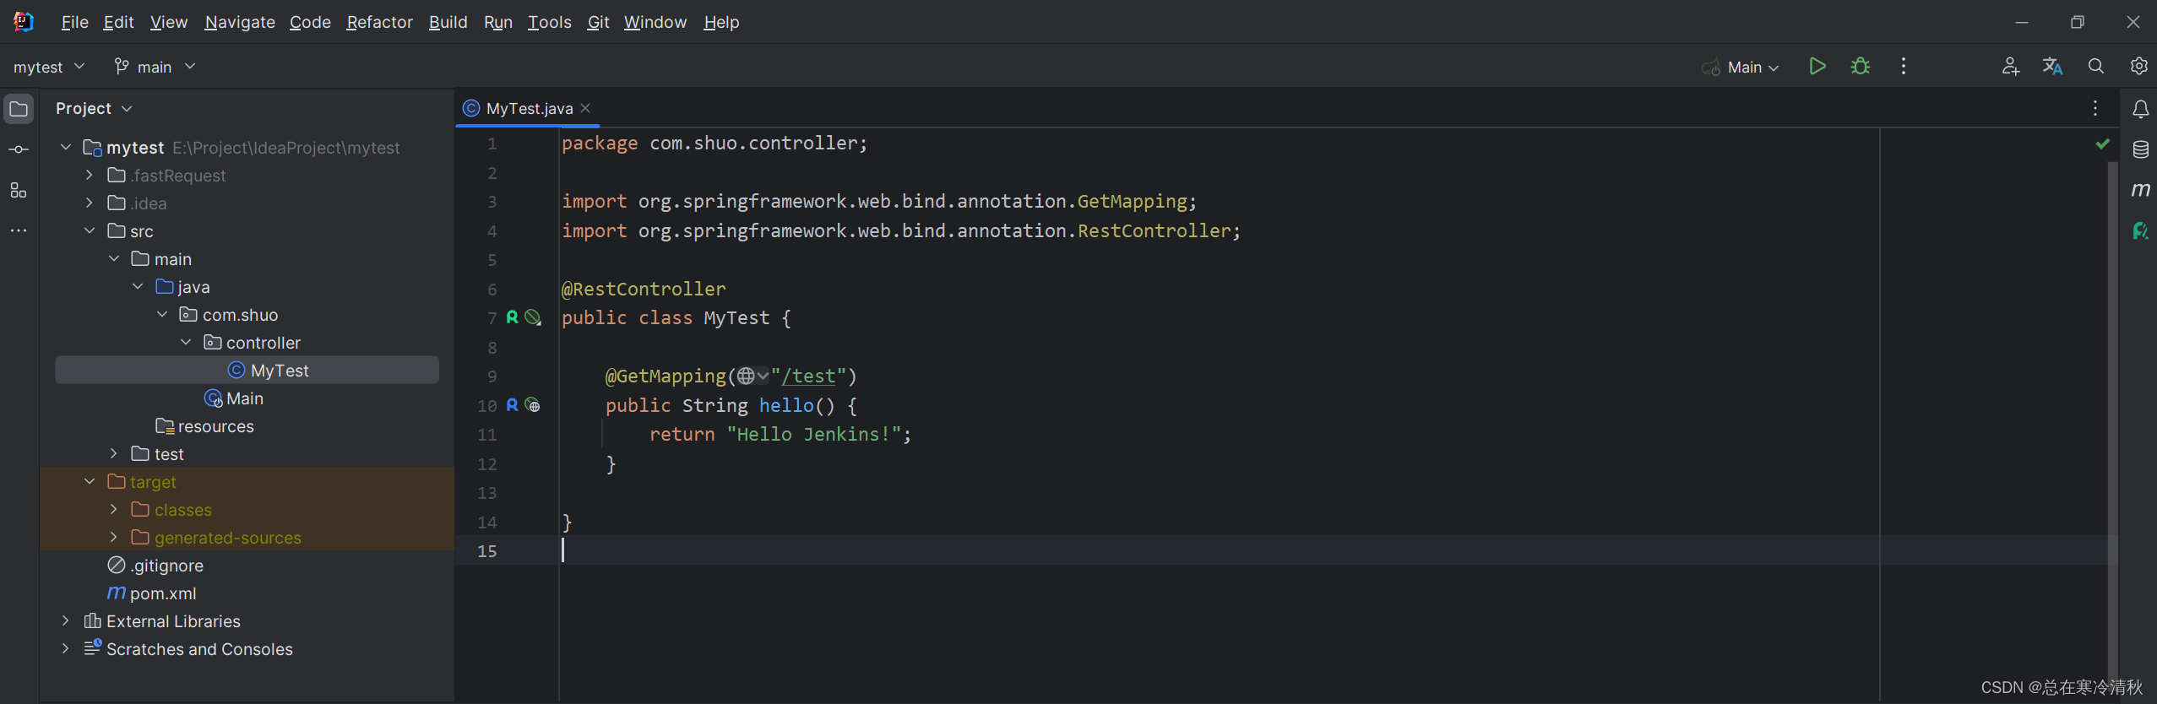
Task: Open Structure tool window
Action: point(19,190)
